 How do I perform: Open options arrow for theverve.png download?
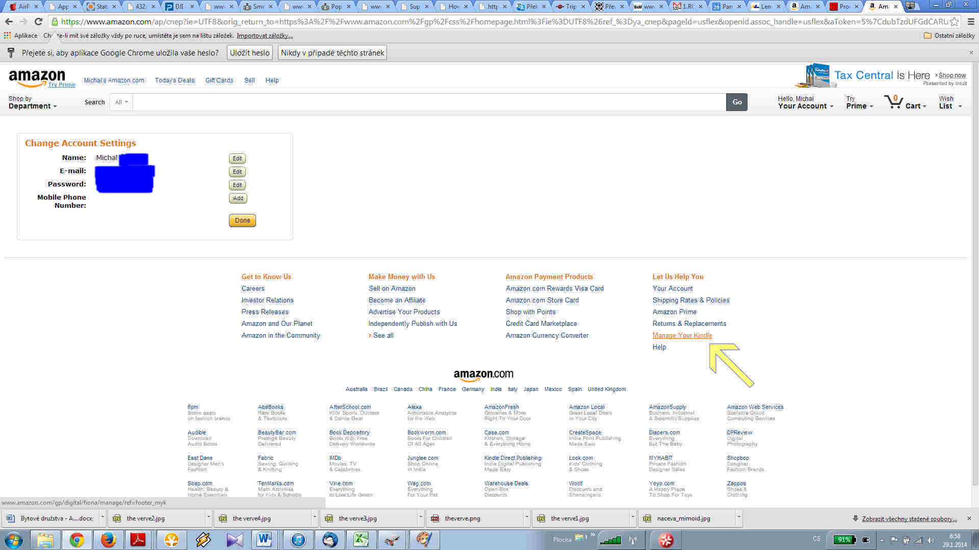click(x=526, y=518)
